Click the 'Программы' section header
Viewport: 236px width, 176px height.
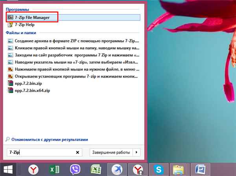click(x=17, y=9)
